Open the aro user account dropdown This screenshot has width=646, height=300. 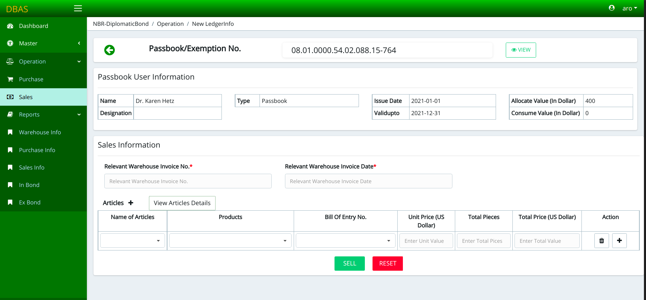point(630,8)
